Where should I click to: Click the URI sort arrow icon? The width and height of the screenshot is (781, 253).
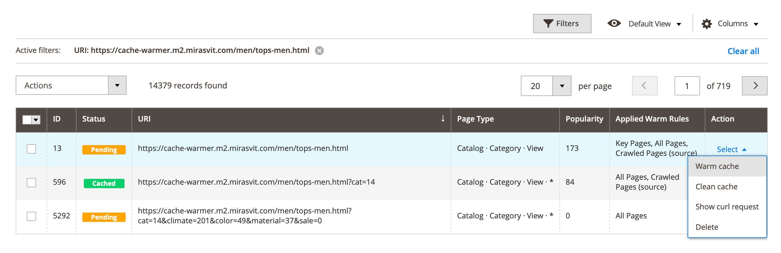pos(443,118)
